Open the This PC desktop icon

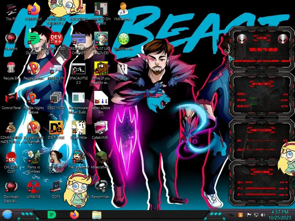[x=11, y=12]
